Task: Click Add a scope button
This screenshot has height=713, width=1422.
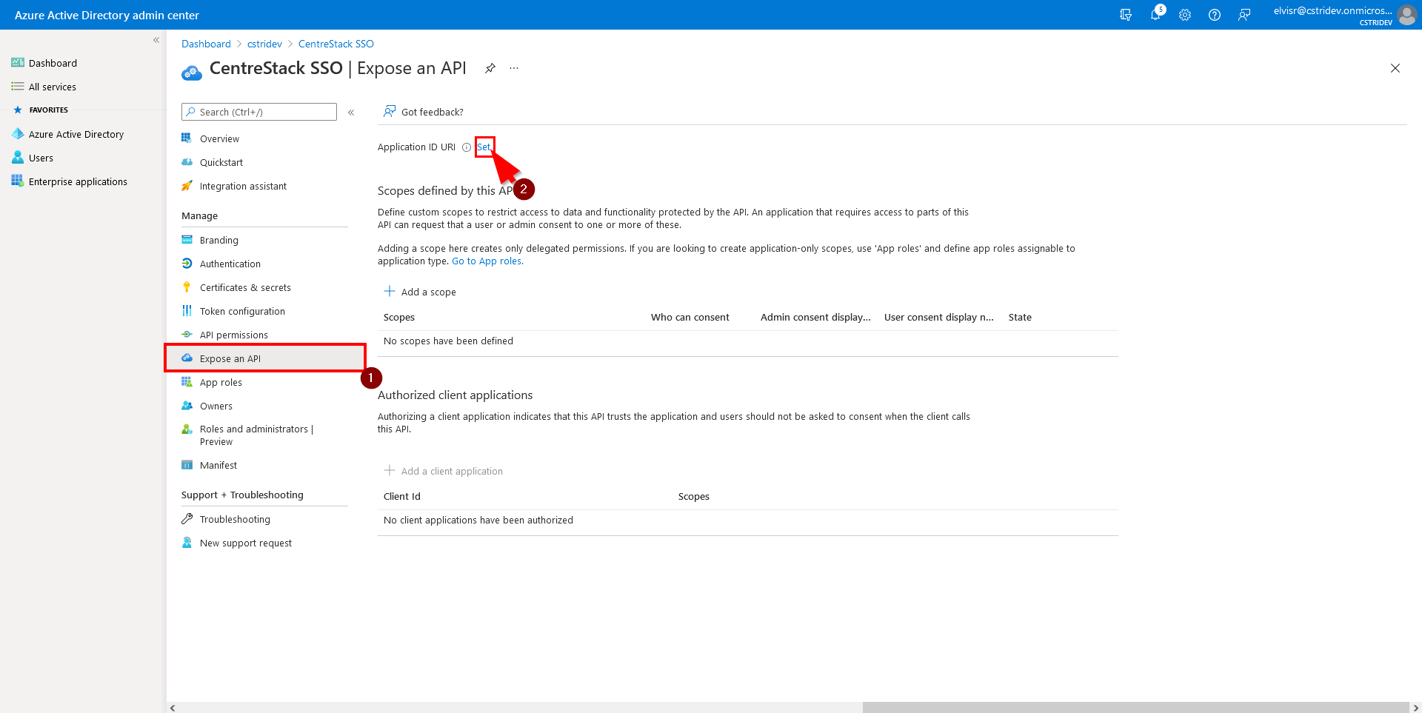Action: (420, 292)
